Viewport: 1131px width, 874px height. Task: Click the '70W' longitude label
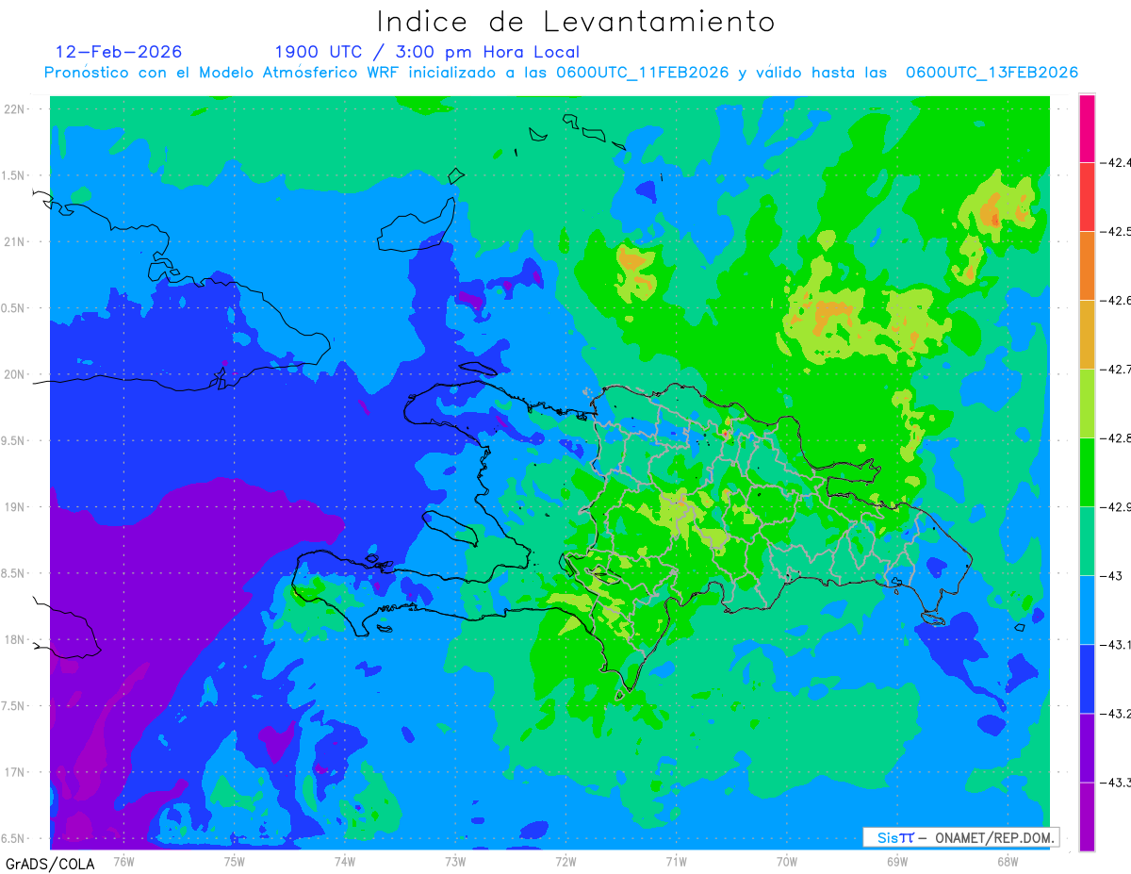(787, 861)
